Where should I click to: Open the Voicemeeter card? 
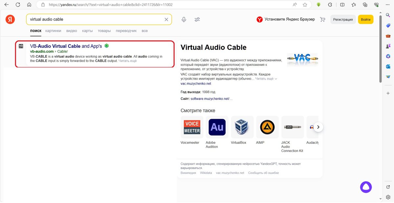(192, 130)
